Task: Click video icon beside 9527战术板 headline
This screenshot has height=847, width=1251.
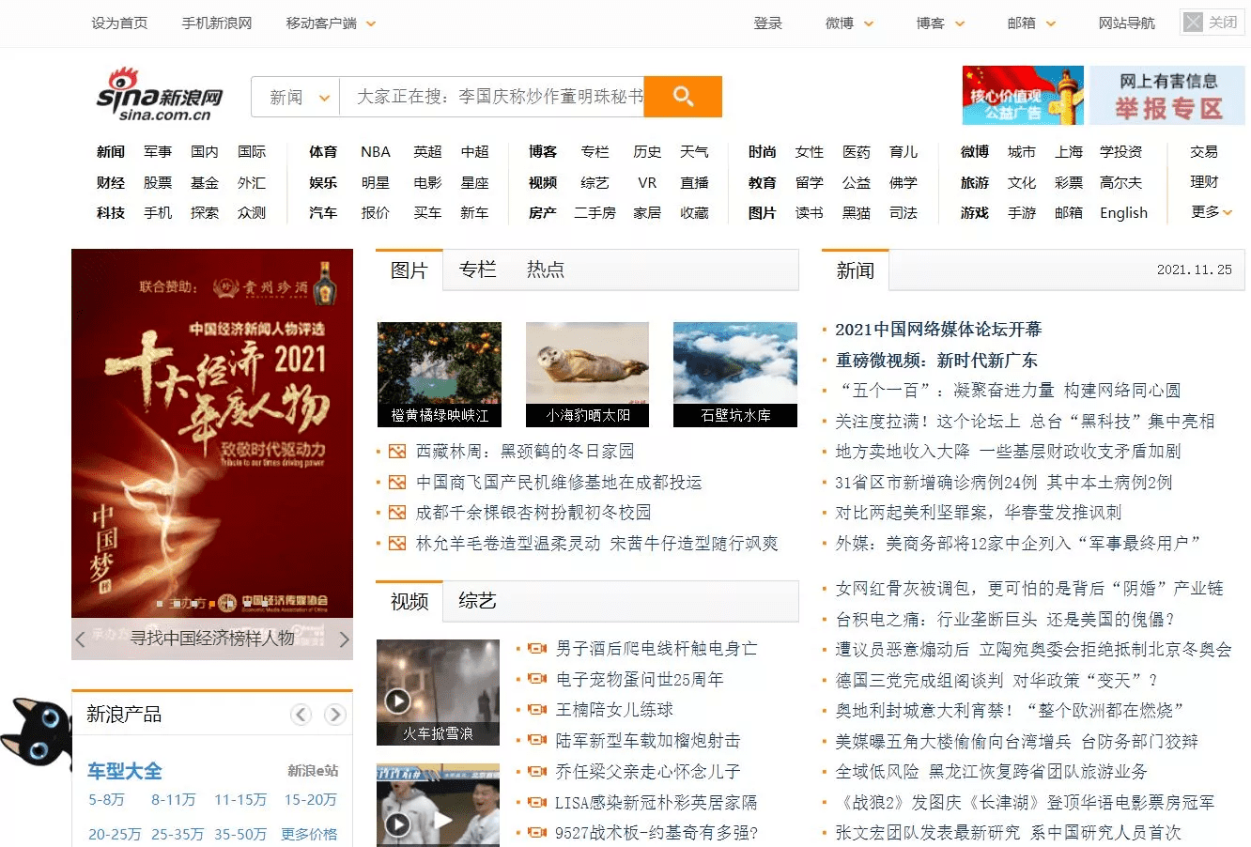Action: click(x=537, y=832)
